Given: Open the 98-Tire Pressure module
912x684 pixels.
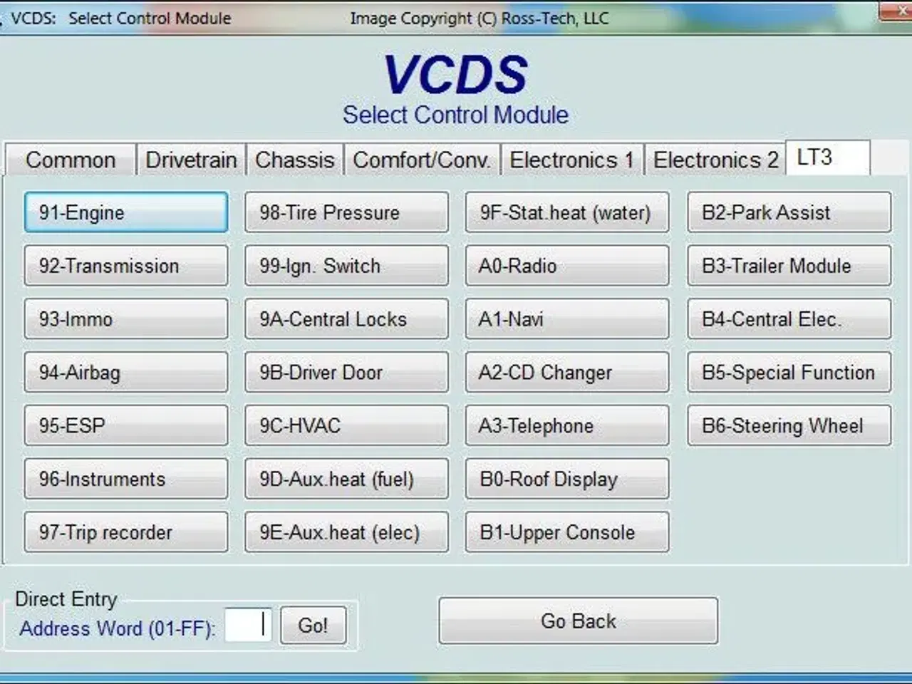Looking at the screenshot, I should pos(347,212).
